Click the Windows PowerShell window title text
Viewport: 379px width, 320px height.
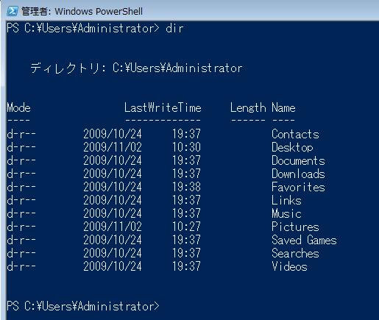(82, 12)
